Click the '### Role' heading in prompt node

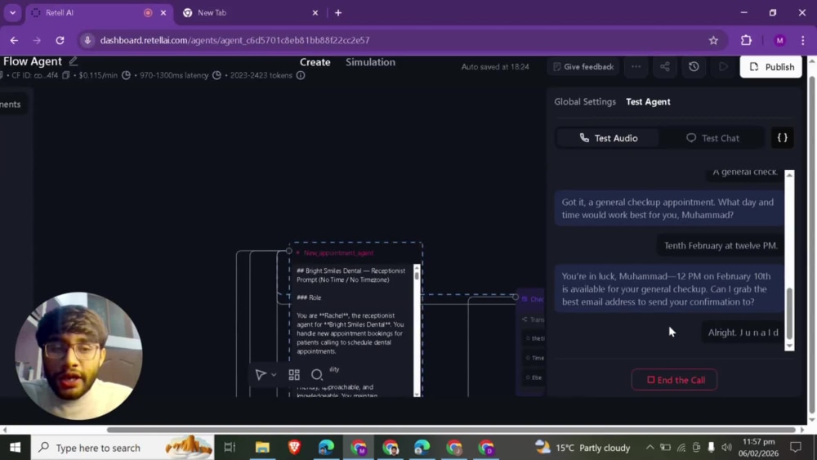click(x=309, y=297)
